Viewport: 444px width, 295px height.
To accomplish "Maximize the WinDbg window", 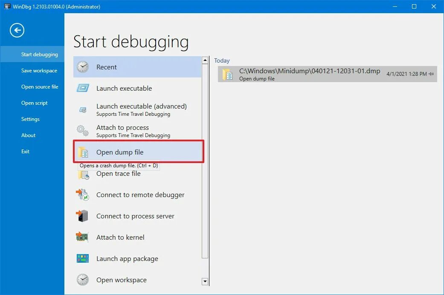I will coord(414,6).
